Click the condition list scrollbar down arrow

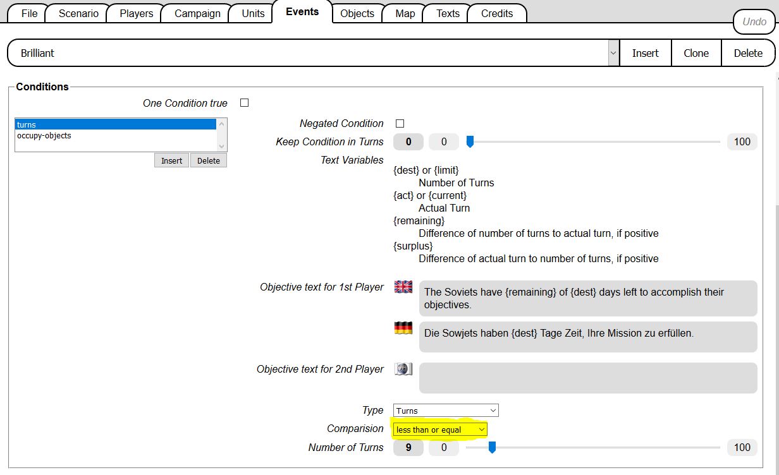click(221, 146)
